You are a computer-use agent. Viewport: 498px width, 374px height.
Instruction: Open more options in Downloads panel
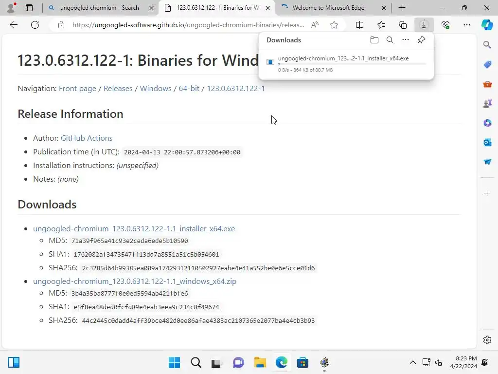coord(406,40)
